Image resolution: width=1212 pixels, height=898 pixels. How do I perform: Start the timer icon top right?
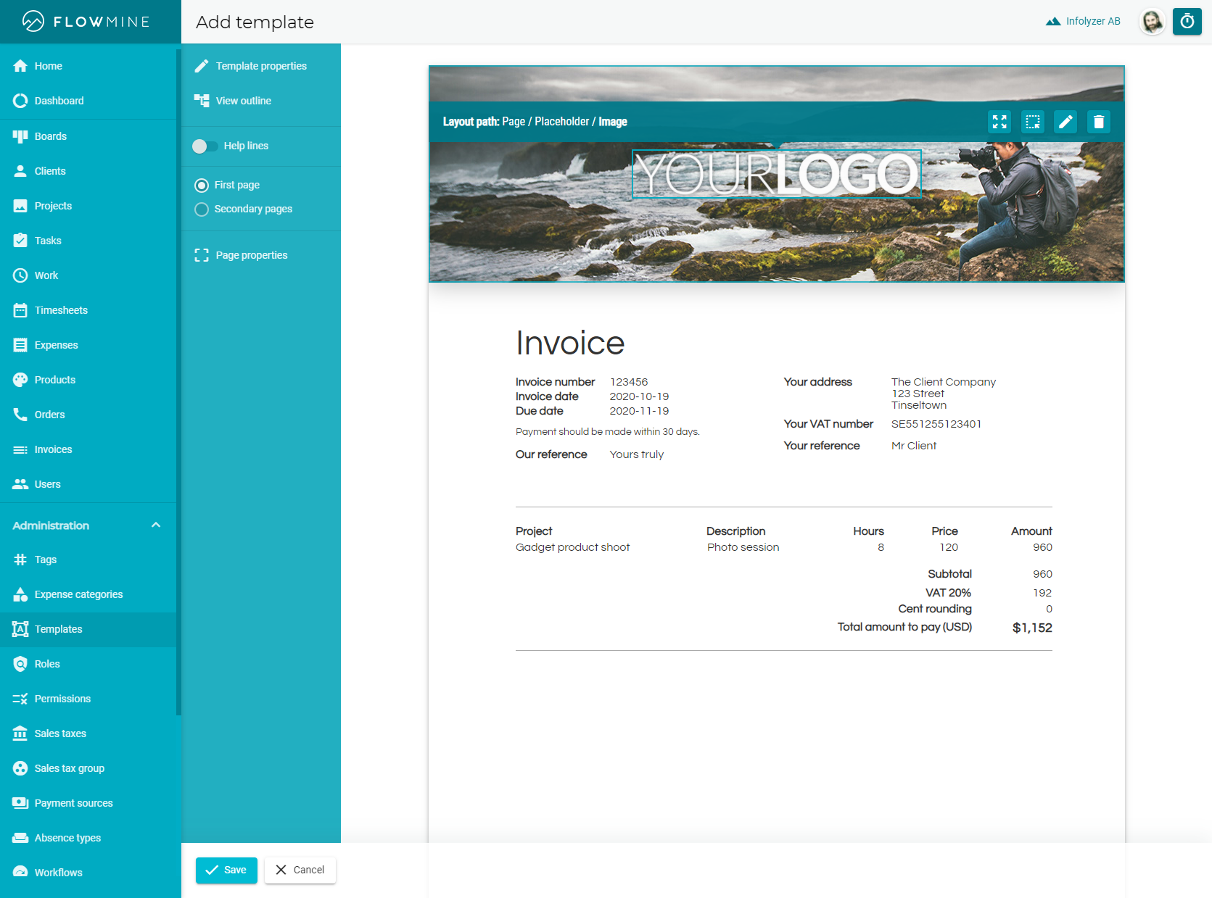(1187, 21)
